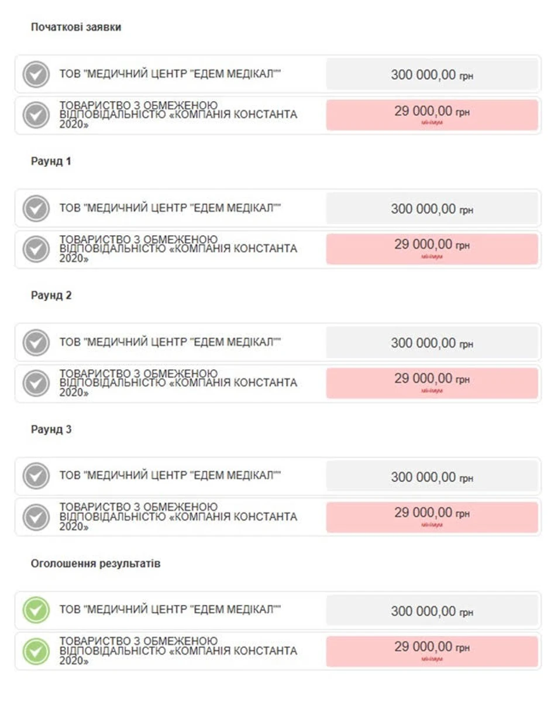The width and height of the screenshot is (554, 702).
Task: Click the final 29 000,00 грн bid in Оголошення результатів
Action: tap(432, 651)
